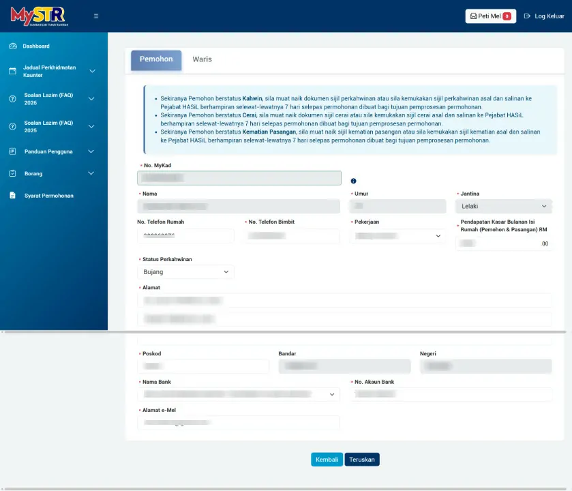Open the Nama Bank dropdown

pyautogui.click(x=238, y=394)
